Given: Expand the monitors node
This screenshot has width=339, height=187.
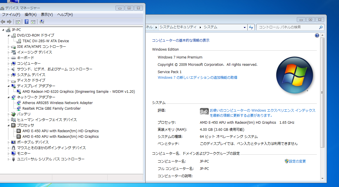Looking at the screenshot, I should coord(9,154).
